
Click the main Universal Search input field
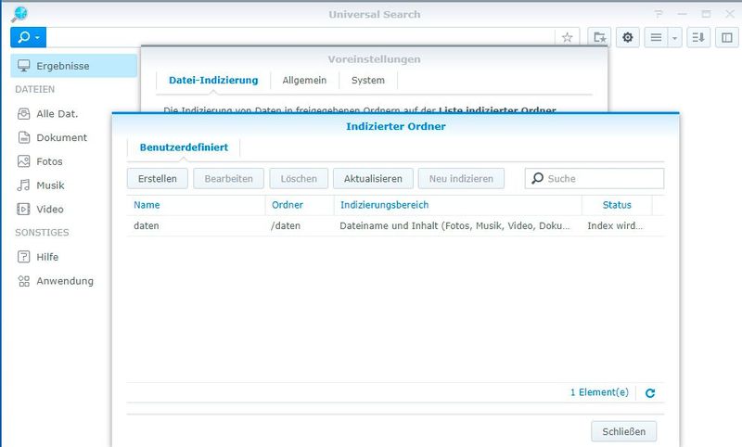[300, 37]
